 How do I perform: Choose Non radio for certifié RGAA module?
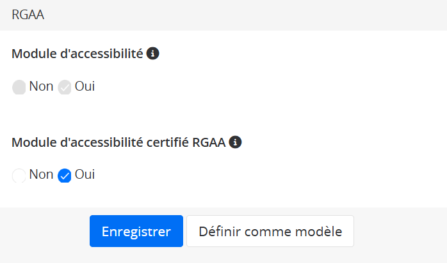tap(19, 176)
